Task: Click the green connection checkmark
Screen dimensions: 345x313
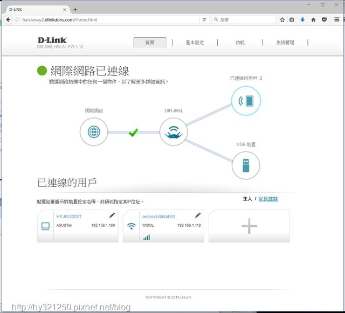Action: point(134,133)
